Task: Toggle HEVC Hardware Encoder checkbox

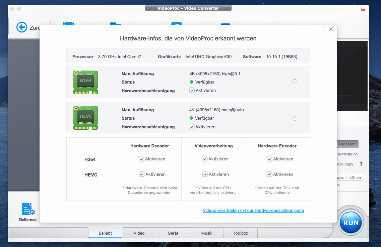Action: 269,174
